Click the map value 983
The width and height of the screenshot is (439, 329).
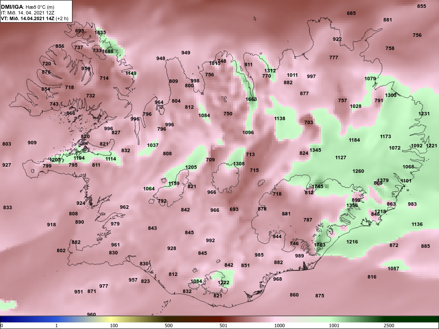click(412, 204)
